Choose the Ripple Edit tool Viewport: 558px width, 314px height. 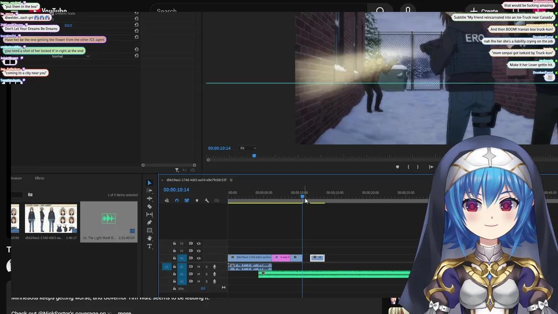click(x=149, y=198)
